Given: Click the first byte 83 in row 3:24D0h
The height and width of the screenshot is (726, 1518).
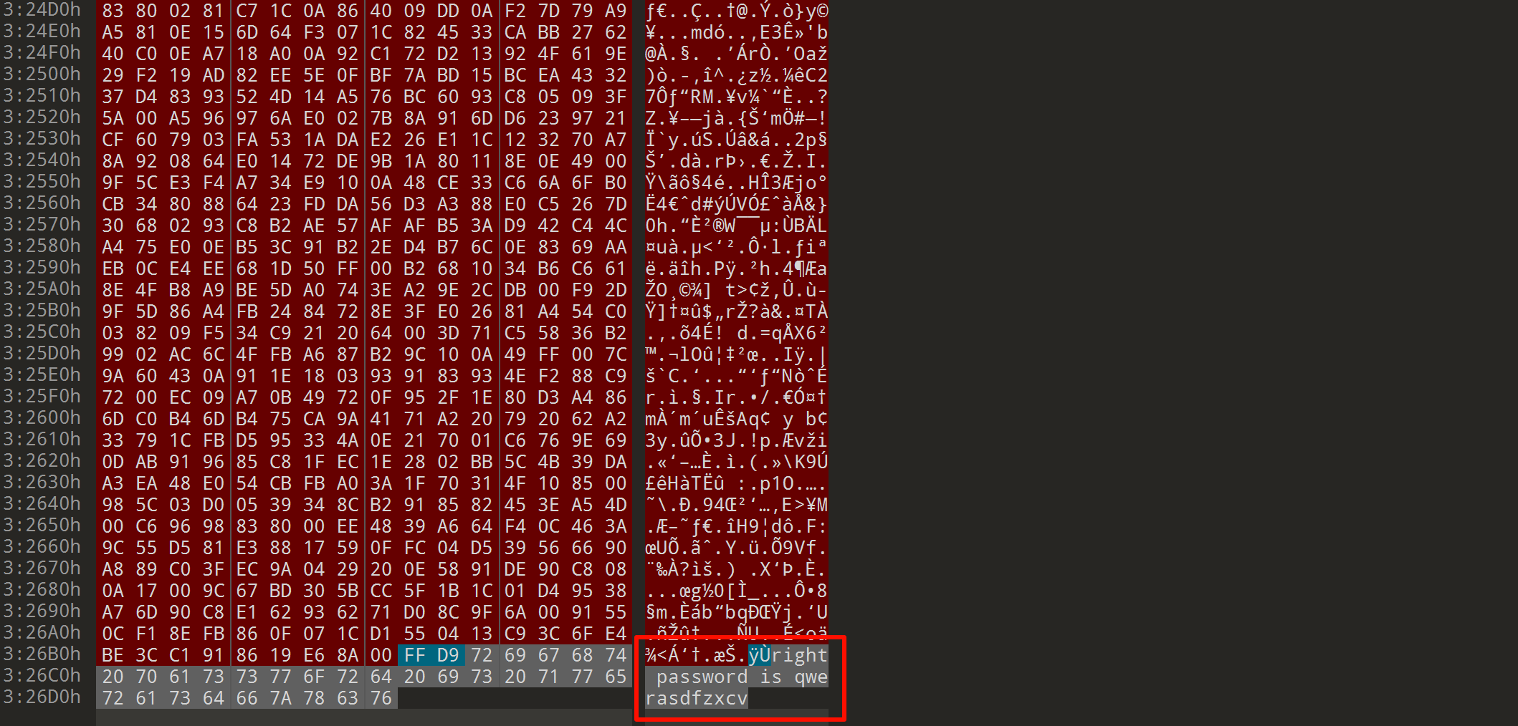Looking at the screenshot, I should pyautogui.click(x=113, y=11).
